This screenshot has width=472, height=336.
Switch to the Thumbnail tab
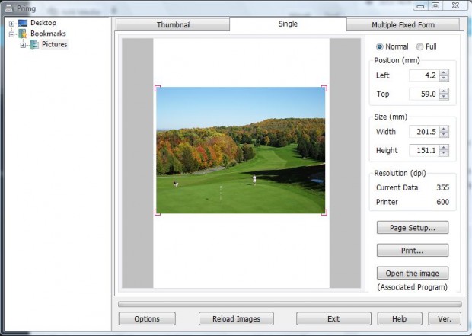tap(173, 24)
